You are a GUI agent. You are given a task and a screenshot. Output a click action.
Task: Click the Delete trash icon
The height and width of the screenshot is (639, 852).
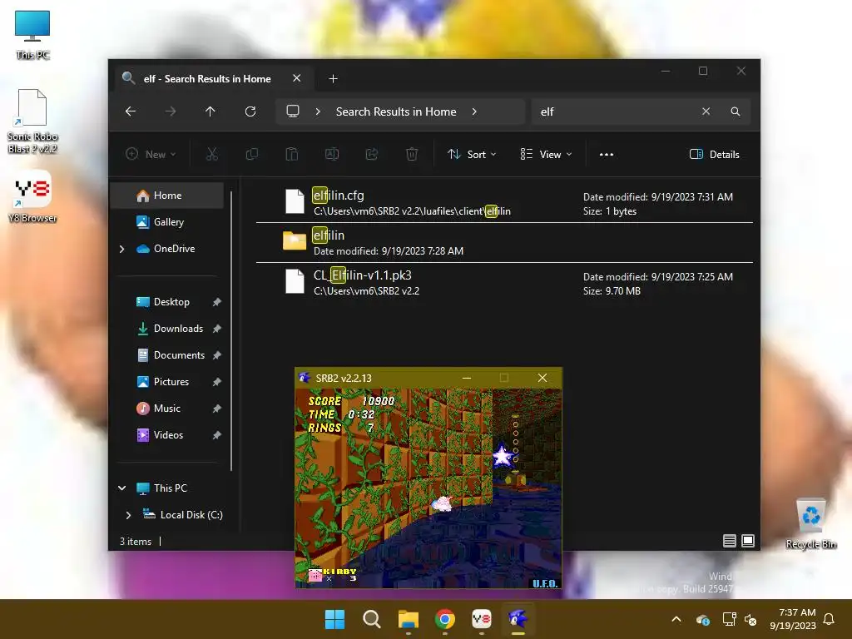pyautogui.click(x=412, y=154)
